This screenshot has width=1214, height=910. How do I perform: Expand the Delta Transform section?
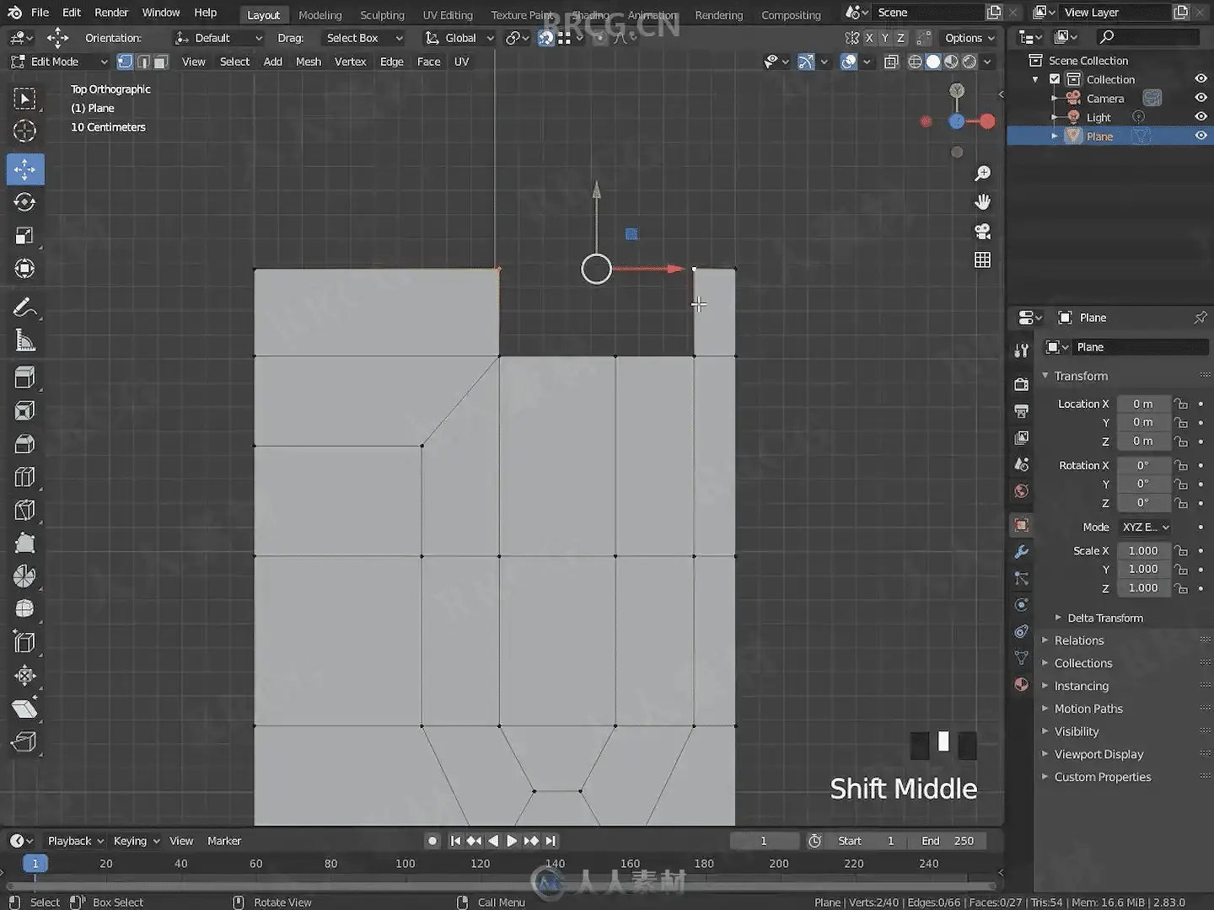coord(1104,618)
